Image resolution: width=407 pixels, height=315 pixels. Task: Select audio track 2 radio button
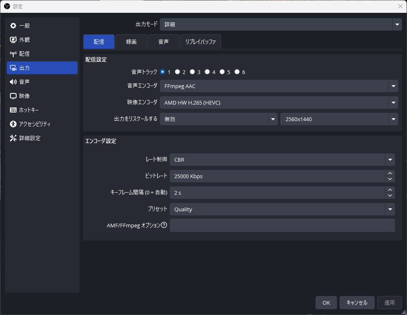point(177,72)
